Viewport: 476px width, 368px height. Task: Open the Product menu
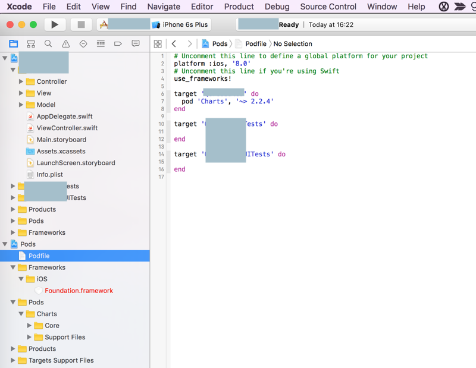pos(239,7)
